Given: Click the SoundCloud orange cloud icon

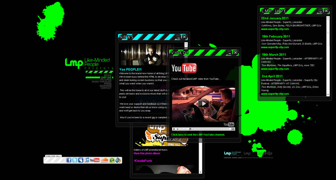Looking at the screenshot, I should (104, 160).
